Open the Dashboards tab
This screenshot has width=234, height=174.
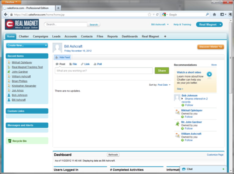tap(130, 36)
